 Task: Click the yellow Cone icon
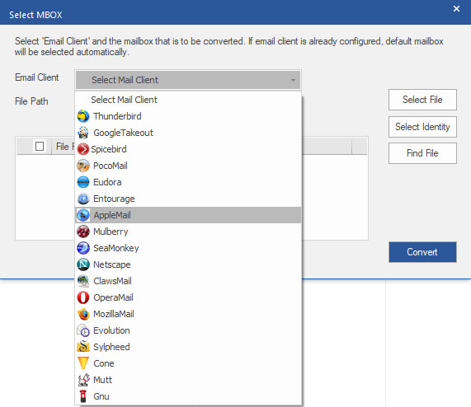click(83, 363)
